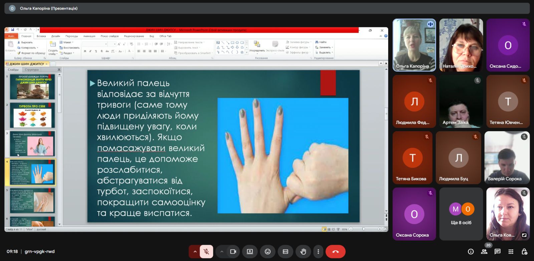Adjust the PowerPoint zoom slider
Image resolution: width=534 pixels, height=261 pixels.
click(x=363, y=229)
